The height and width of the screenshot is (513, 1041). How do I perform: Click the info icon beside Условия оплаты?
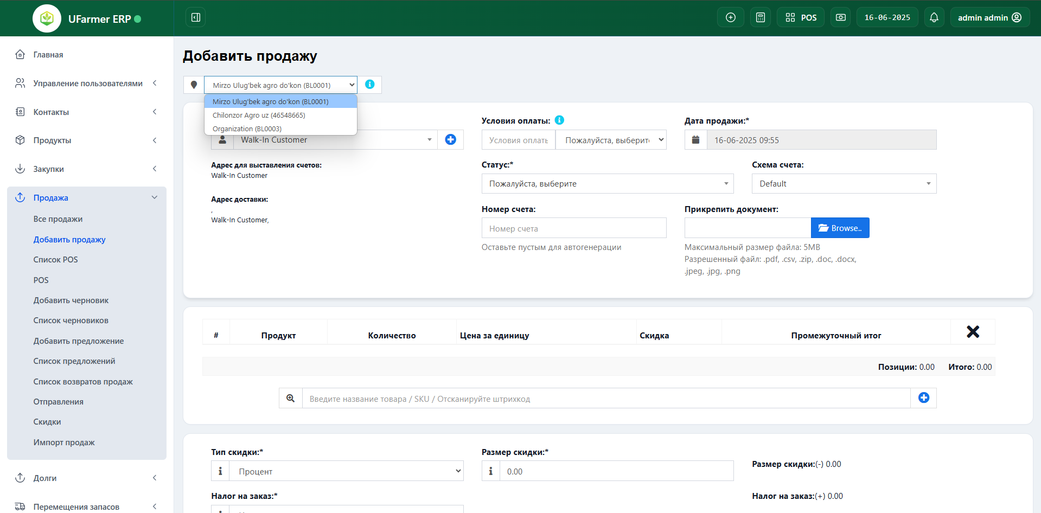click(559, 120)
